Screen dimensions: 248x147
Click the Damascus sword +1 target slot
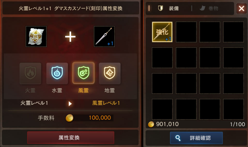(x=104, y=36)
